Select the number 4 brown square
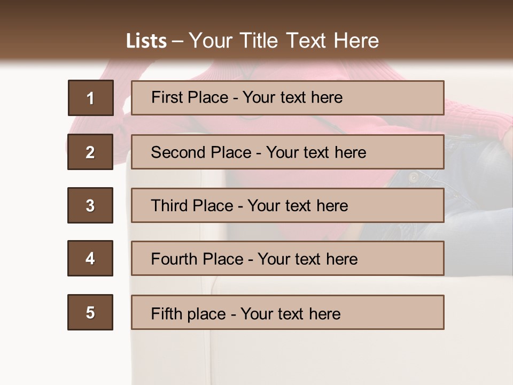513x385 pixels. point(90,258)
